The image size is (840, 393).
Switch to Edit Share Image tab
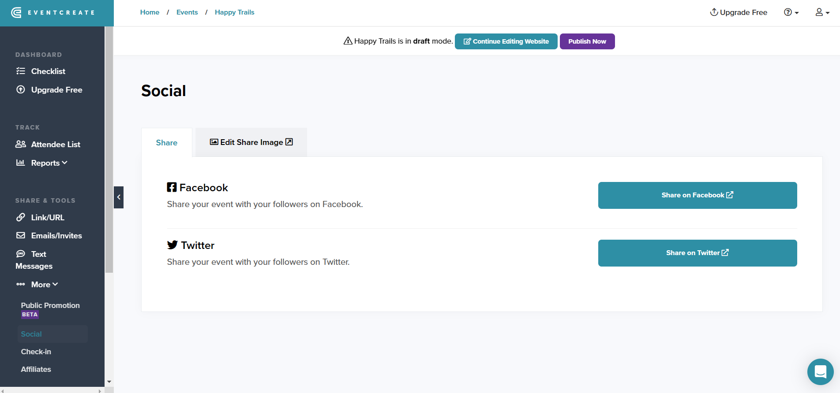[251, 142]
